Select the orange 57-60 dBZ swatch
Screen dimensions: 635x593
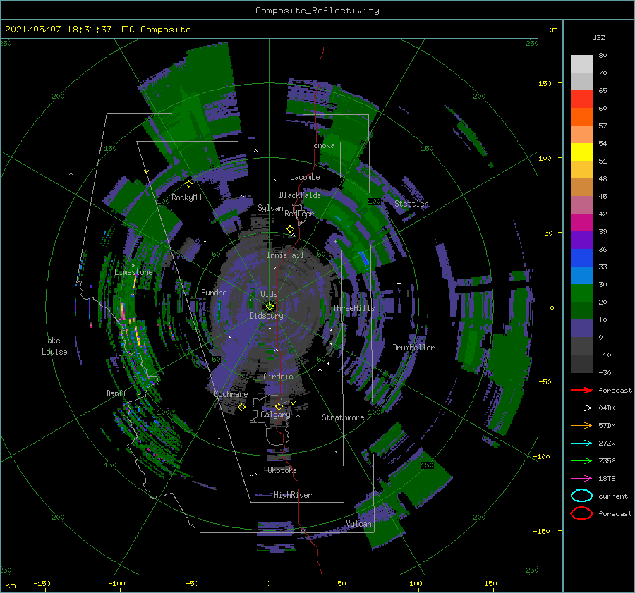[581, 117]
